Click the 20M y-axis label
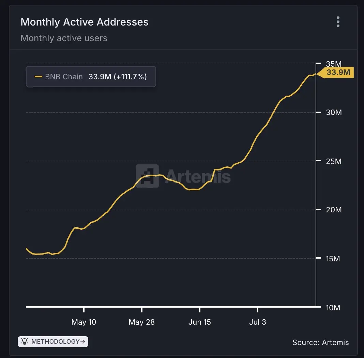 pos(334,210)
